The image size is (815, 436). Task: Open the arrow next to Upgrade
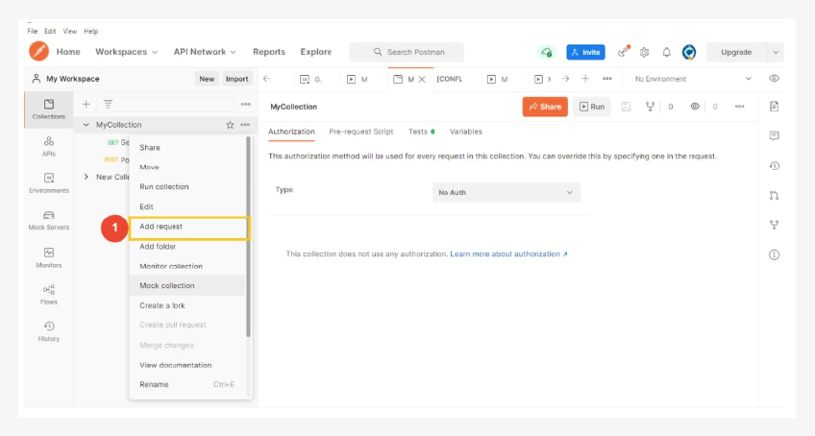pyautogui.click(x=776, y=52)
